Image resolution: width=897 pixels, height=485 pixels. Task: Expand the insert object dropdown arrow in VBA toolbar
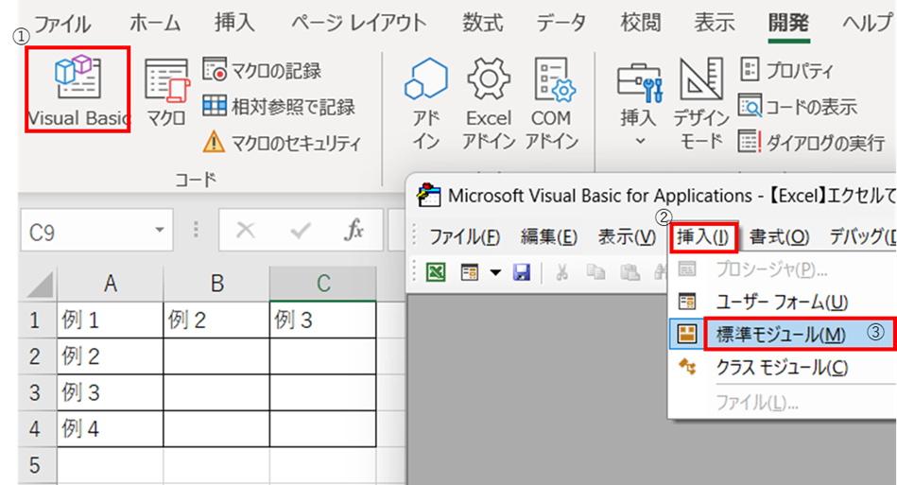pyautogui.click(x=494, y=273)
